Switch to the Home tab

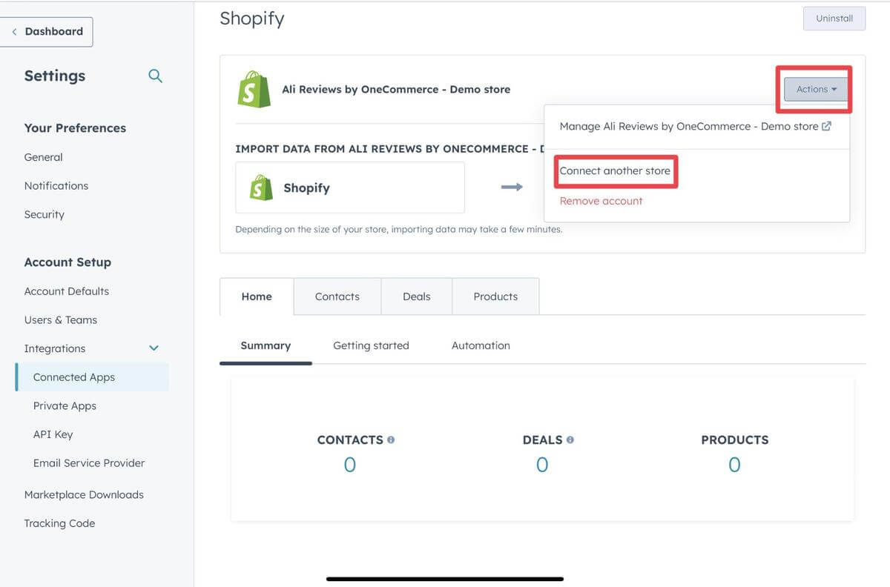(x=257, y=296)
